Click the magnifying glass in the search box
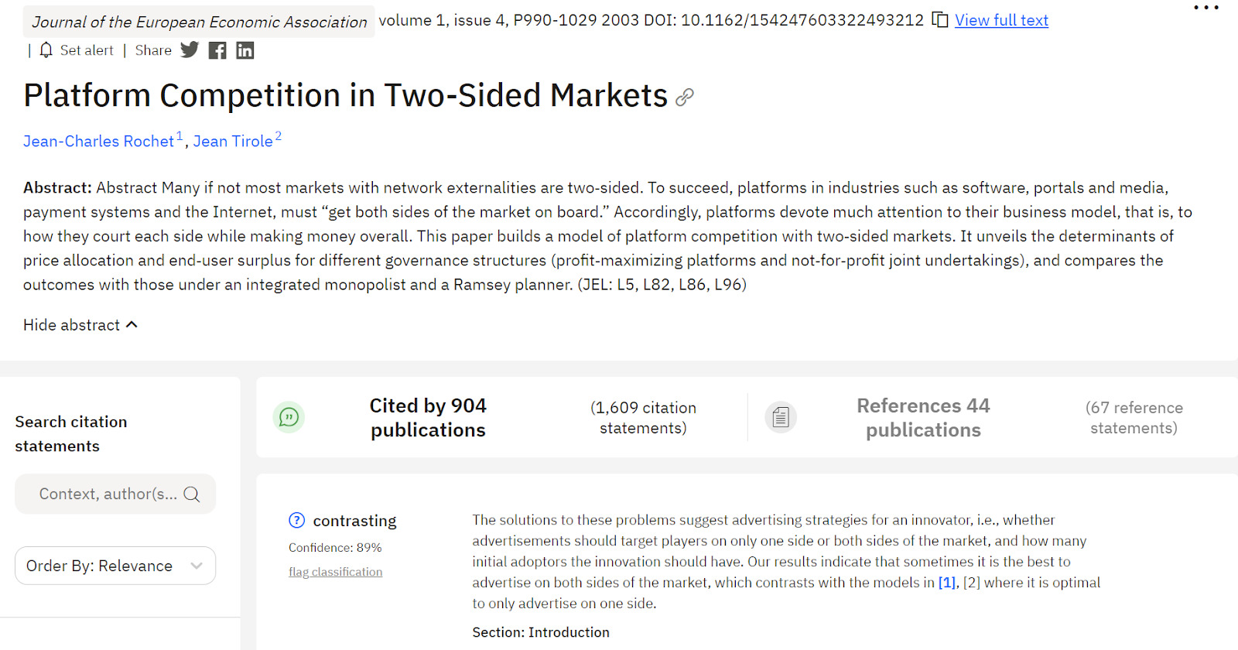 (x=192, y=494)
